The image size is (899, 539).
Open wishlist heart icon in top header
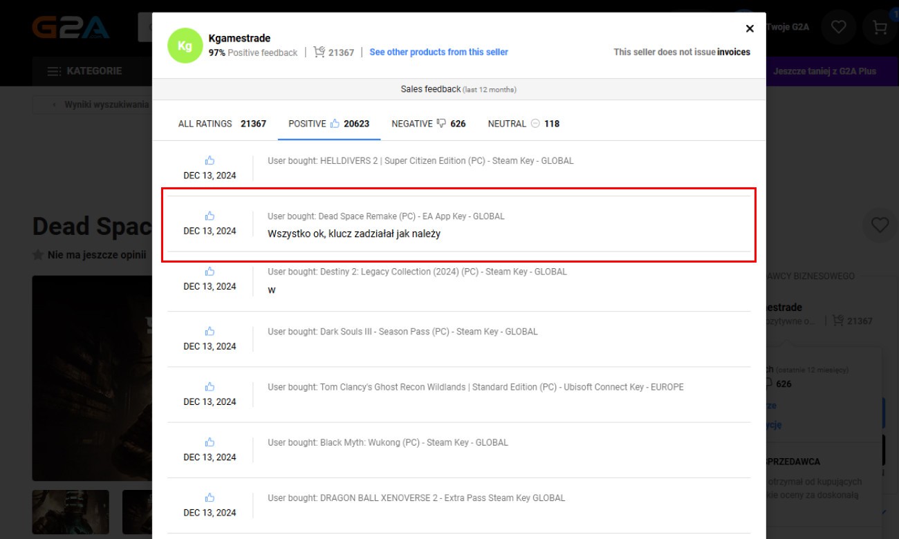click(838, 27)
